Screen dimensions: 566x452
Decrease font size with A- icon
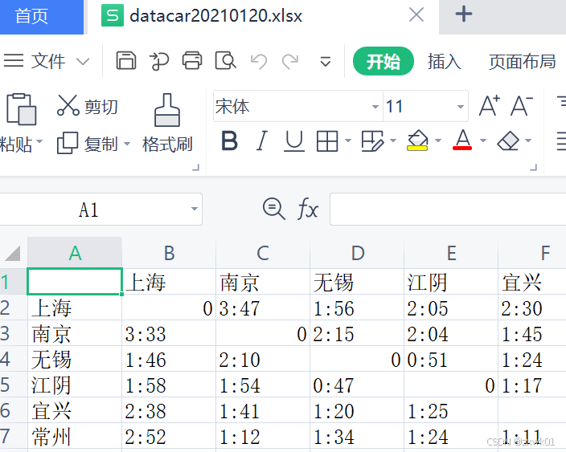coord(522,106)
